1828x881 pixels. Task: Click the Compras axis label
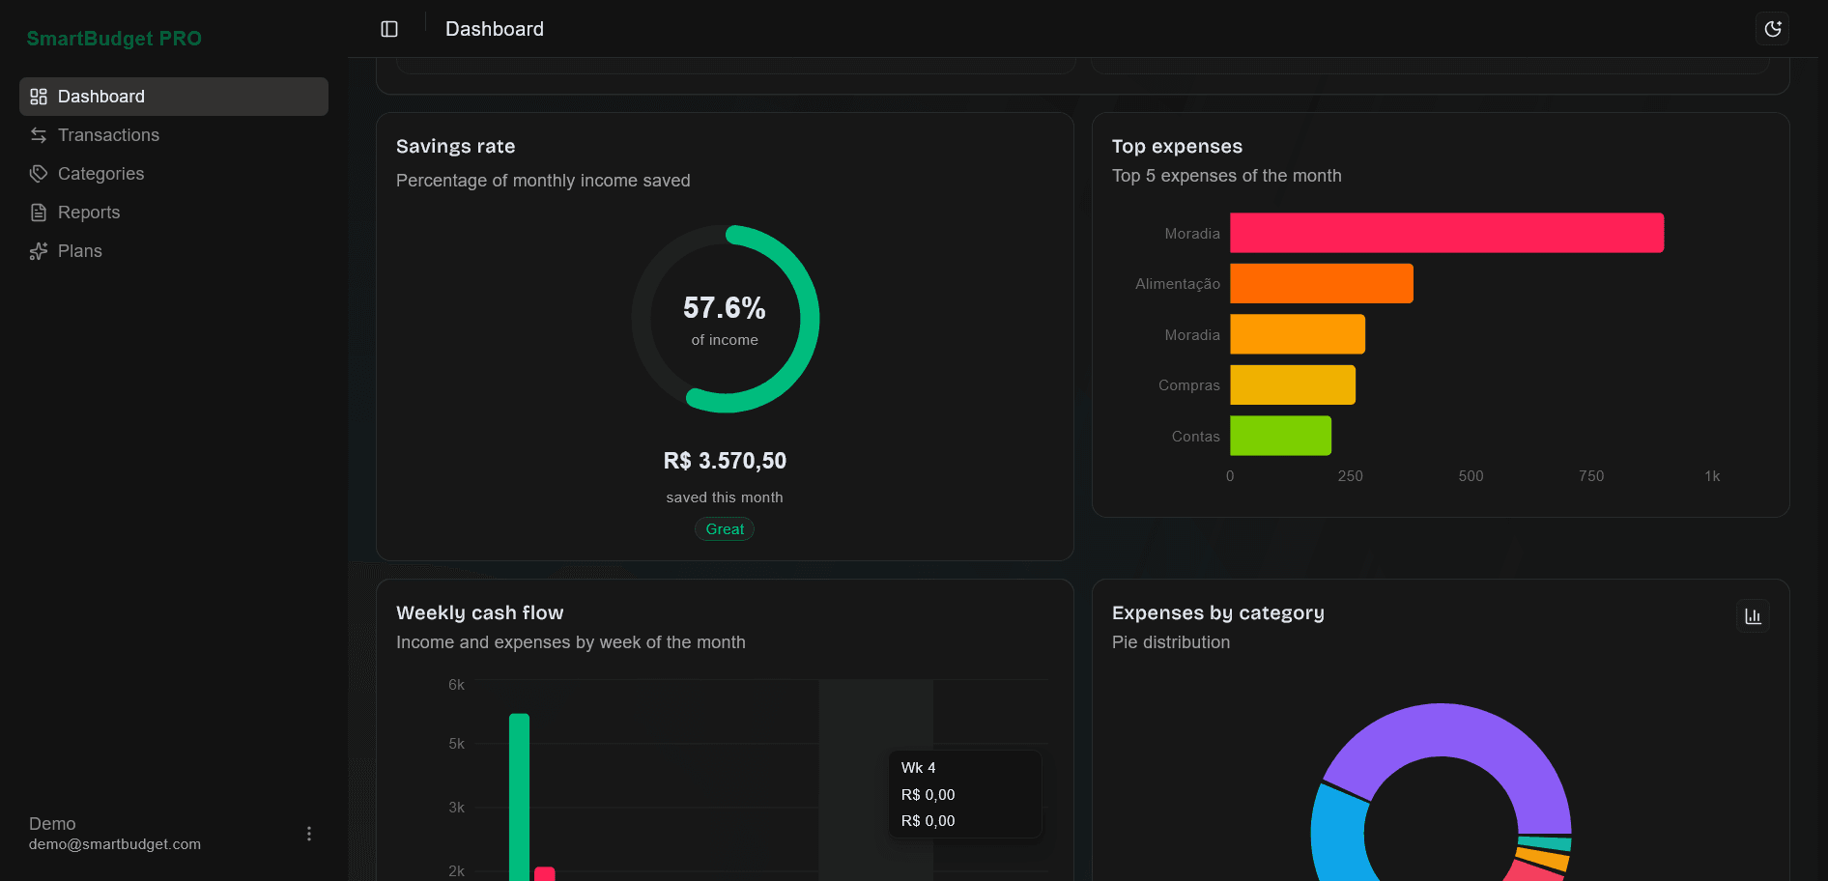tap(1188, 385)
